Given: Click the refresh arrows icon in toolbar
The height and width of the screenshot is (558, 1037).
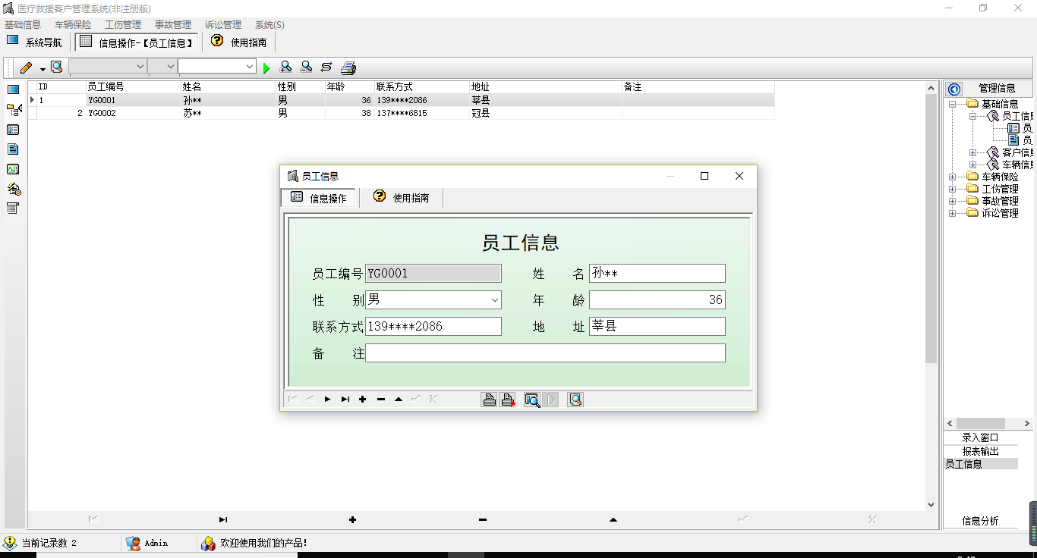Looking at the screenshot, I should 326,67.
